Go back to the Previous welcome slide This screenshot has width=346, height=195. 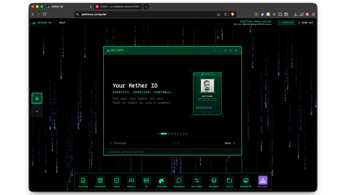coord(118,143)
